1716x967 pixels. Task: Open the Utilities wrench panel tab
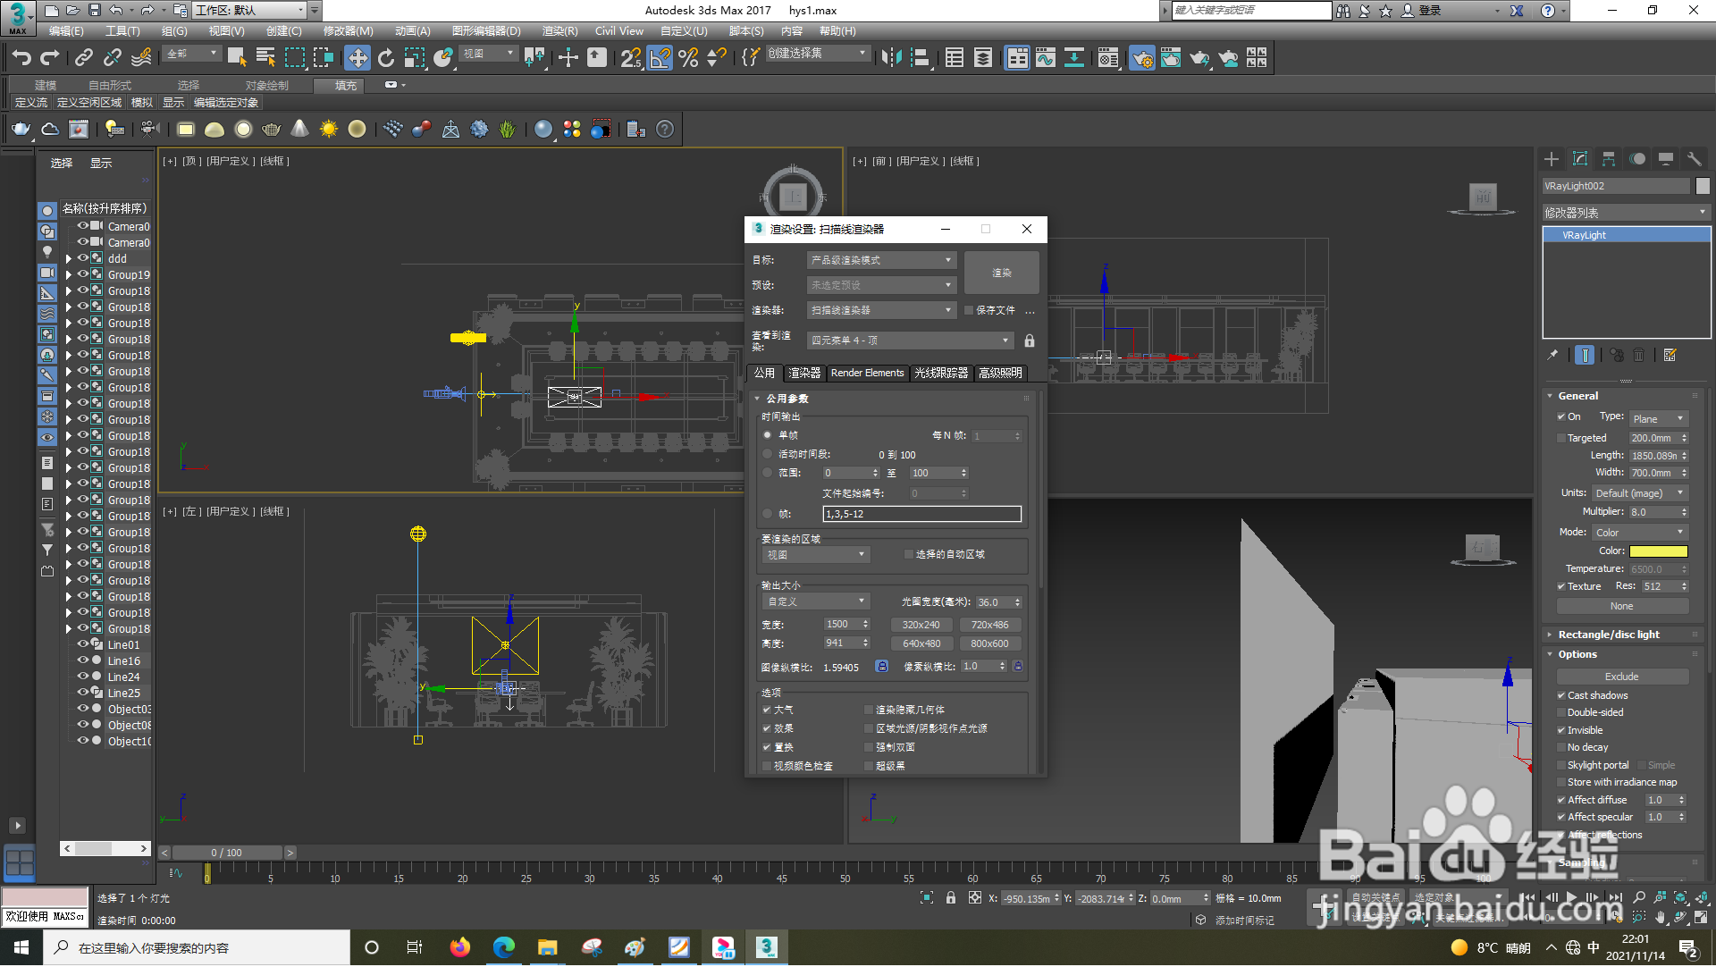[1695, 159]
